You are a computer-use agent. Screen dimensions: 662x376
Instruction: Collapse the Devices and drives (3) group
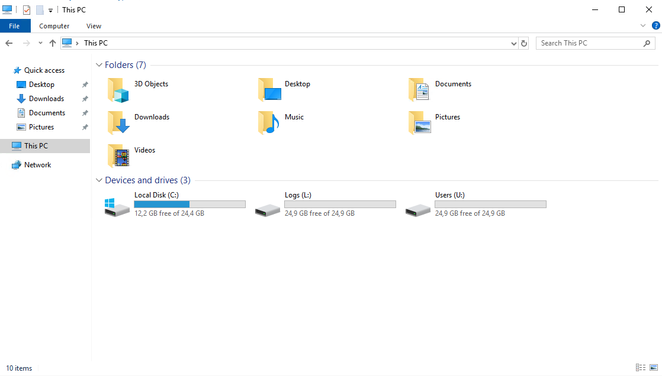[99, 180]
